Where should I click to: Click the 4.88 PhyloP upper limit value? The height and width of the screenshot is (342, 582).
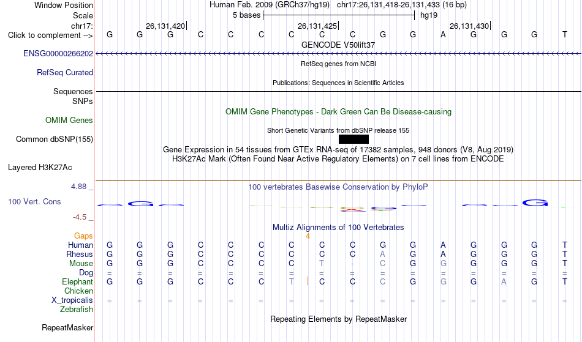[x=78, y=187]
